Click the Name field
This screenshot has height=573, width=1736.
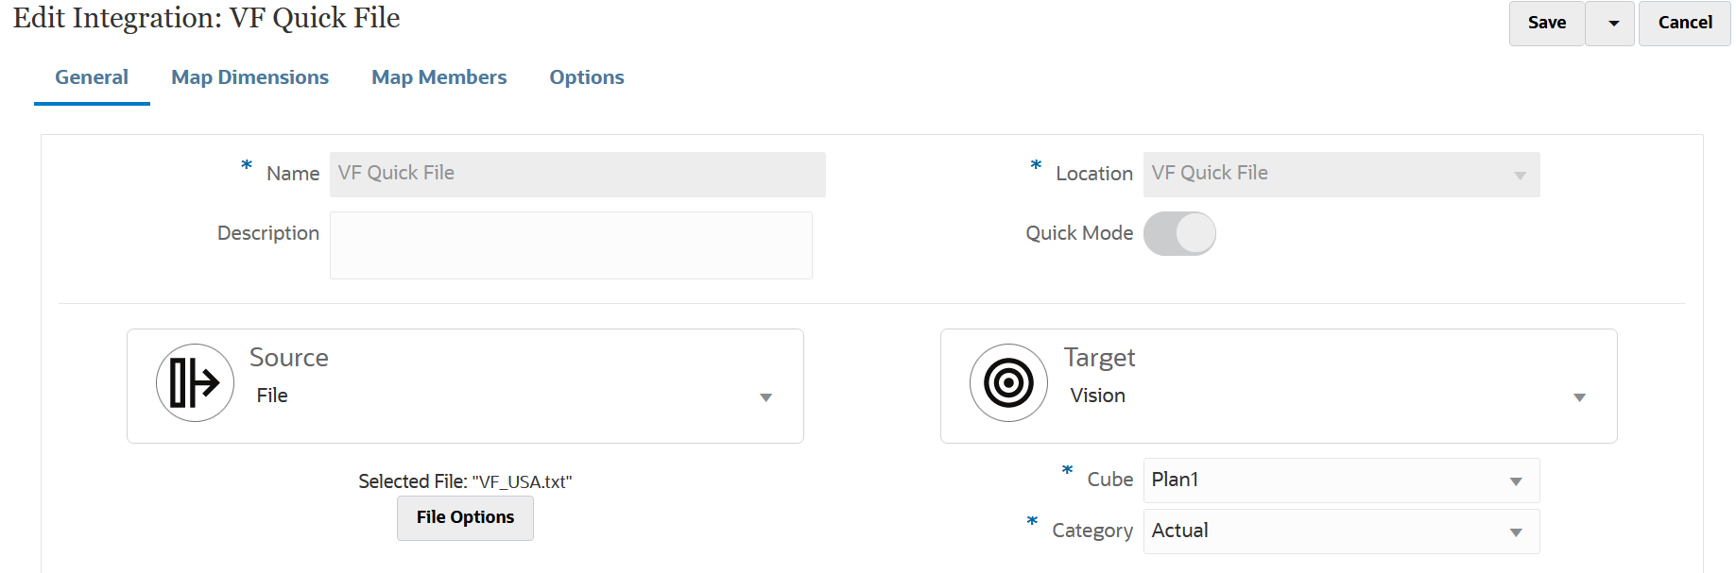(576, 174)
